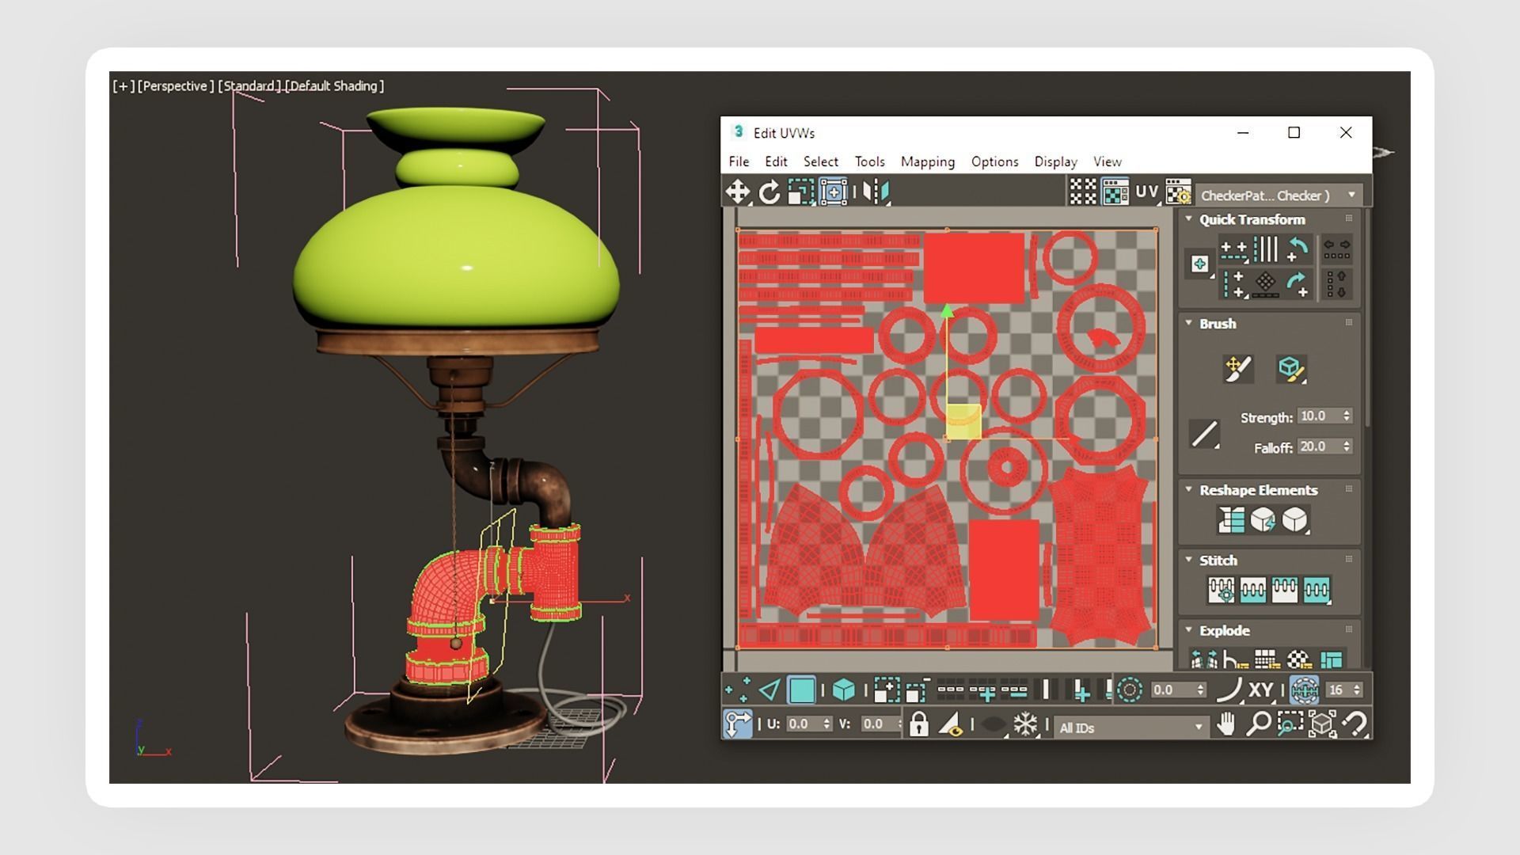Open the Tools menu
This screenshot has width=1520, height=855.
pyautogui.click(x=869, y=161)
